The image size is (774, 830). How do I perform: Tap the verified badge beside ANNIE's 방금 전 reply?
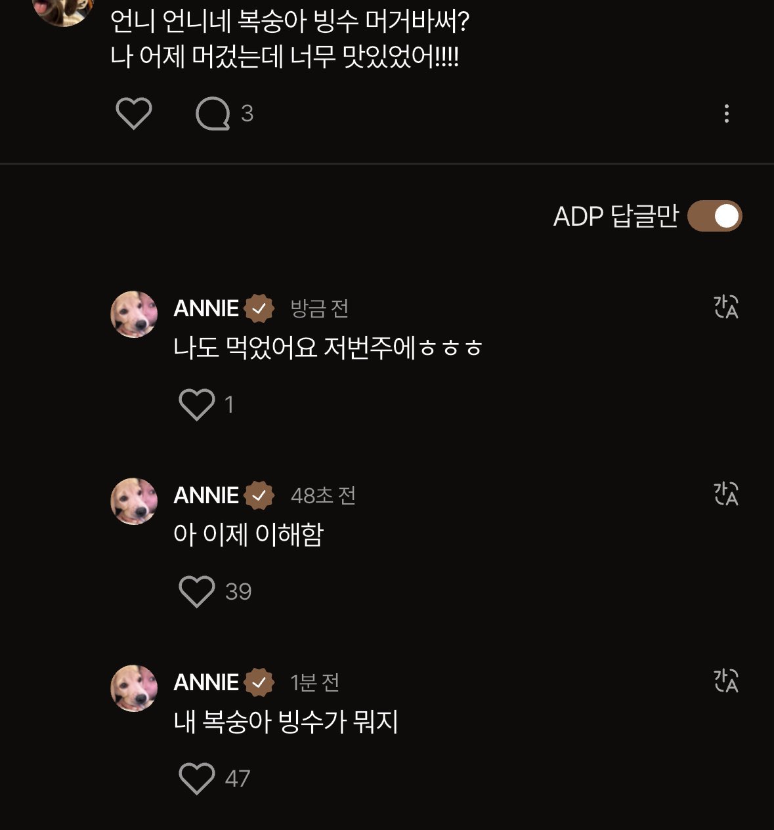259,308
